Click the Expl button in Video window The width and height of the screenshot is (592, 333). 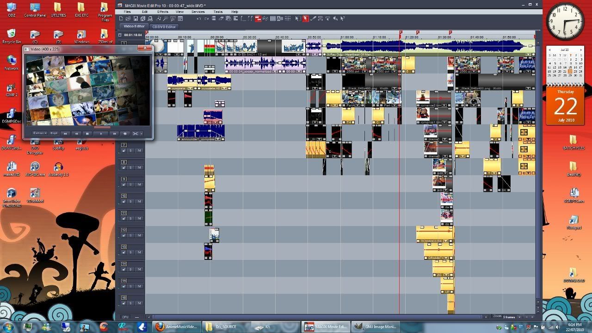coord(54,133)
